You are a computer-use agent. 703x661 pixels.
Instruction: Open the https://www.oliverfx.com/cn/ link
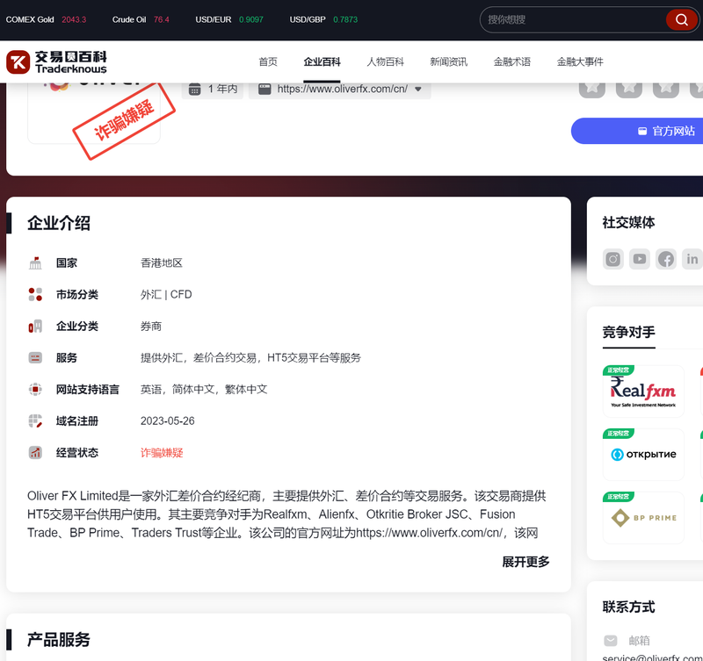[x=343, y=90]
